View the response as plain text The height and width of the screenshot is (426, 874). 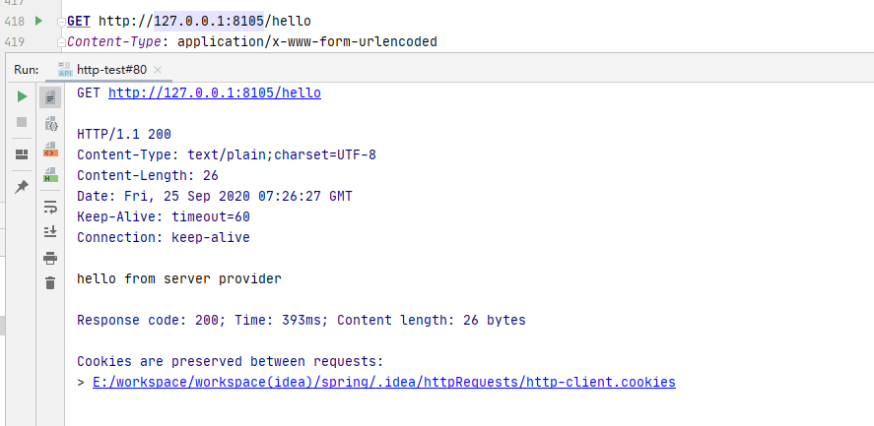point(50,97)
